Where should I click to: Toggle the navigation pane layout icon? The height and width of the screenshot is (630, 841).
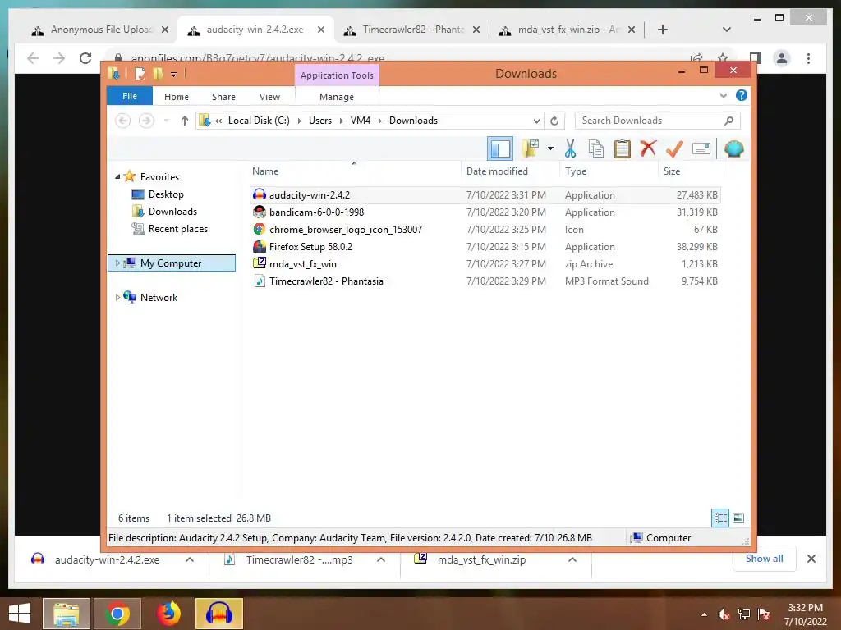click(500, 149)
